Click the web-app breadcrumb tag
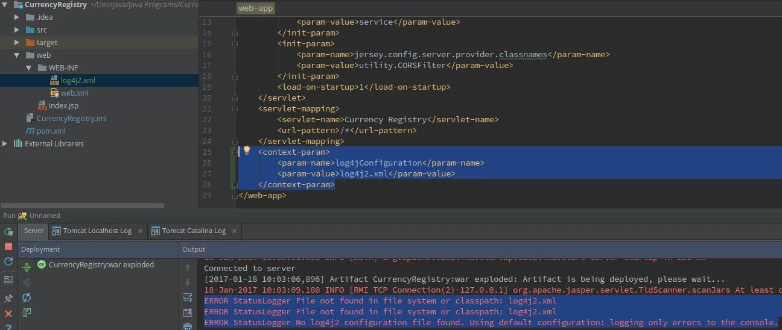 coord(256,8)
